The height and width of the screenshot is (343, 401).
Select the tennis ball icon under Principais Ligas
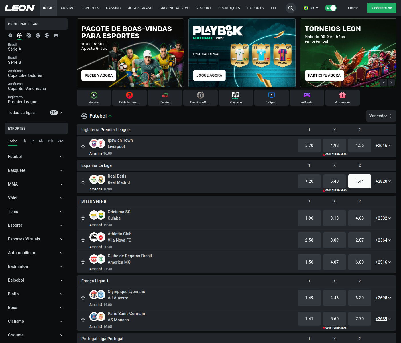pos(47,35)
